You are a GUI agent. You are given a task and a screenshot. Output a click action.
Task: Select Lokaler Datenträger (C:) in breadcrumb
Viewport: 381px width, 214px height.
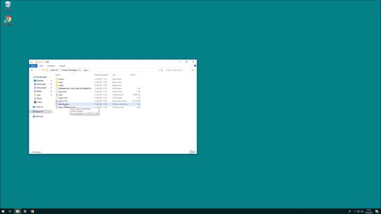pos(71,70)
